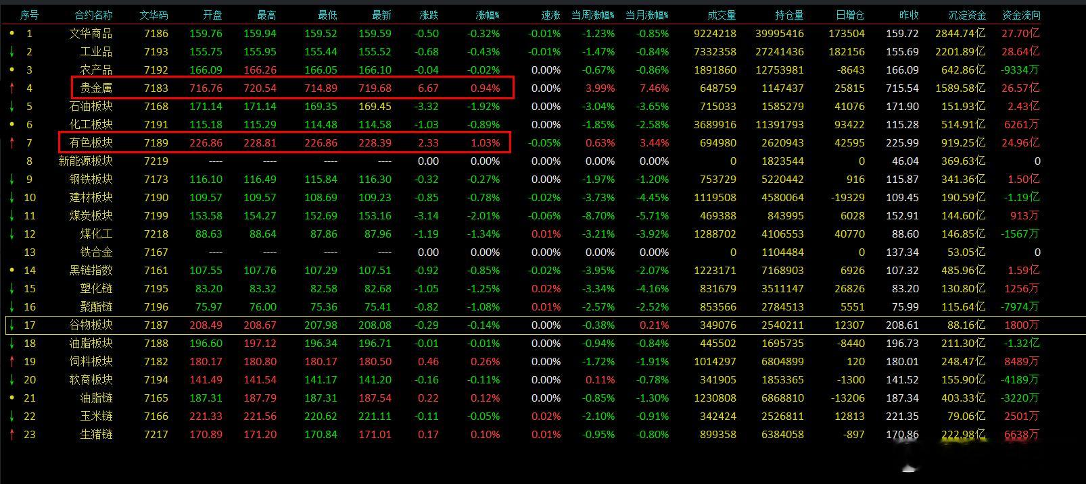Click 文华码 7183 for 贵金属
Screen dimensions: 1086x484
pyautogui.click(x=156, y=88)
